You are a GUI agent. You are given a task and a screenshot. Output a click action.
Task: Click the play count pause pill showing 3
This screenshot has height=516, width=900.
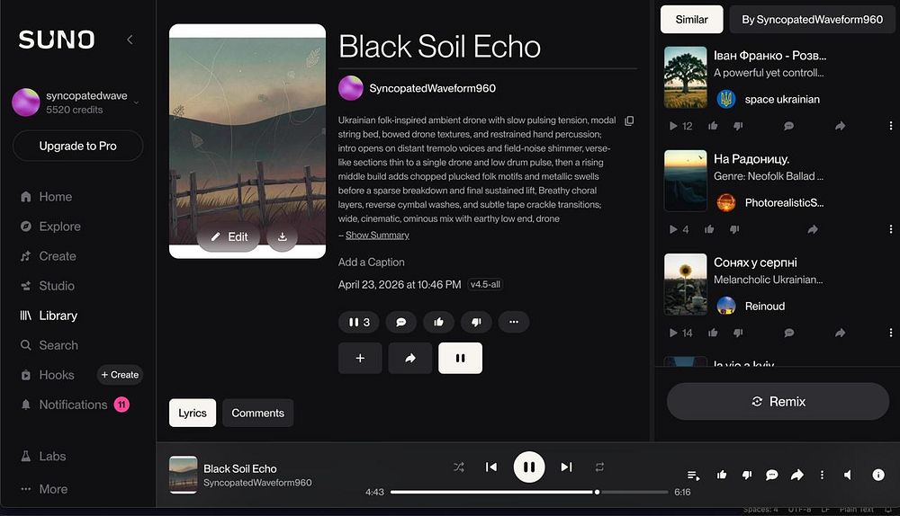[359, 322]
